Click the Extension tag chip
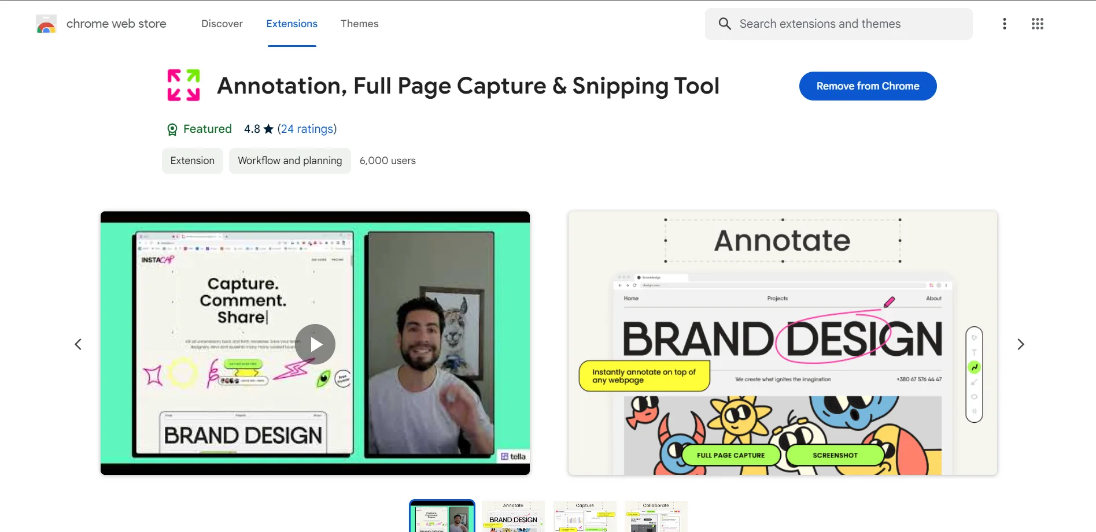Viewport: 1096px width, 532px height. point(193,161)
